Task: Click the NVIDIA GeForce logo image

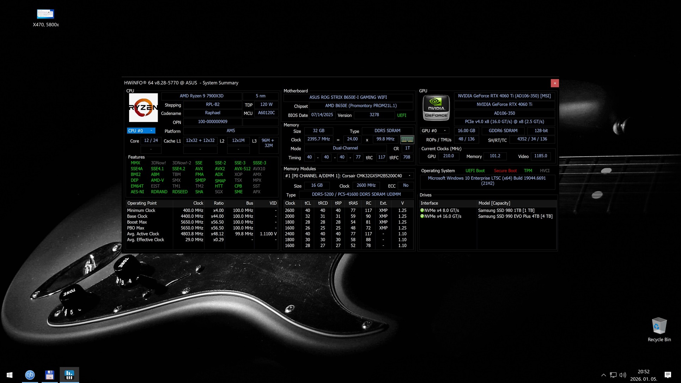Action: click(436, 108)
